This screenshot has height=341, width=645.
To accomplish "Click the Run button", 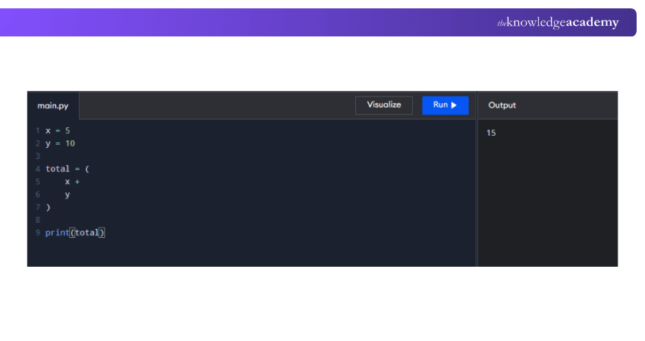I will (445, 105).
